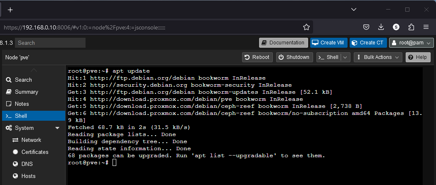The height and width of the screenshot is (185, 436).
Task: Select Summary in the node sidebar
Action: [x=33, y=92]
